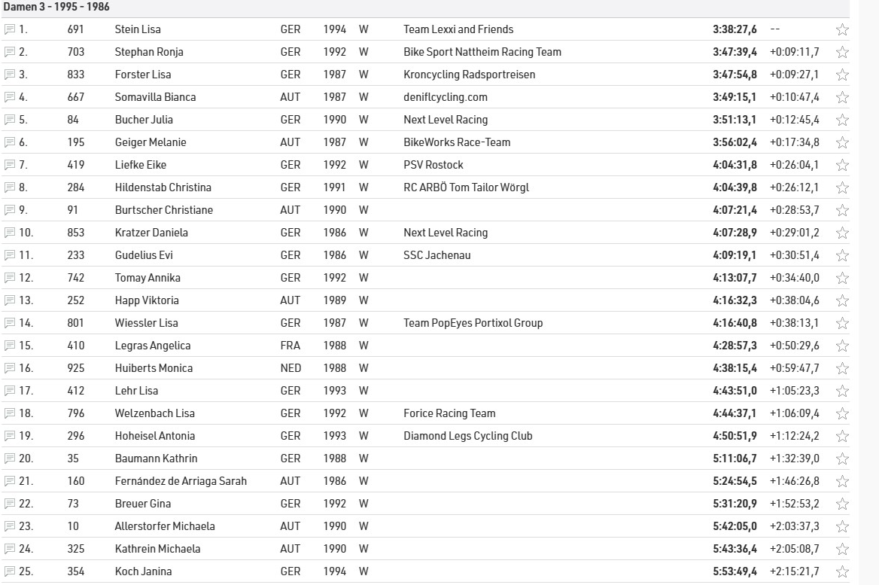Open comment icon for rank 1
Screen dimensions: 879x585
10,29
